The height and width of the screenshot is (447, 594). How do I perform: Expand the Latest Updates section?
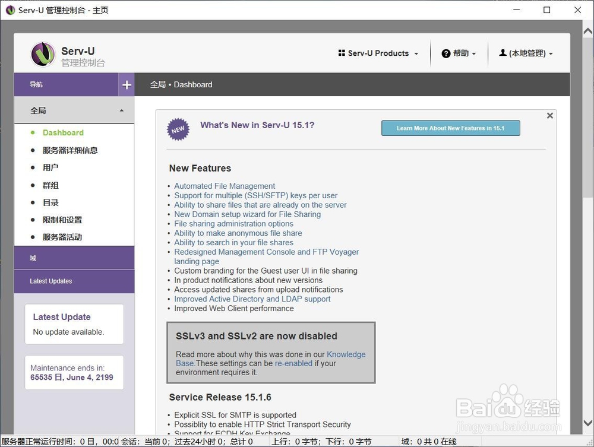74,281
